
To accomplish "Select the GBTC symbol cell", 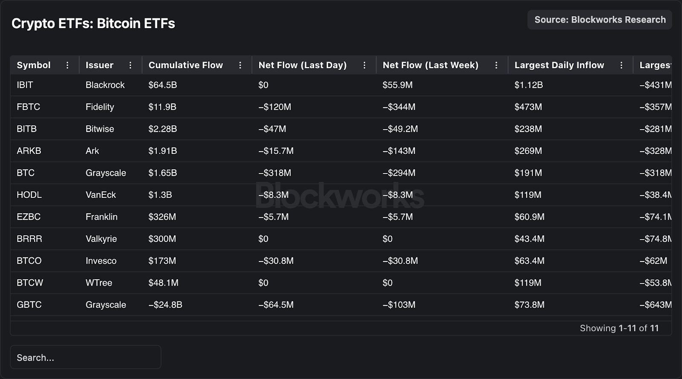I will coord(29,305).
